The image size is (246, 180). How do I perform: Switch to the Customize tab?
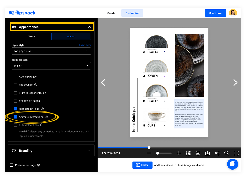(132, 13)
